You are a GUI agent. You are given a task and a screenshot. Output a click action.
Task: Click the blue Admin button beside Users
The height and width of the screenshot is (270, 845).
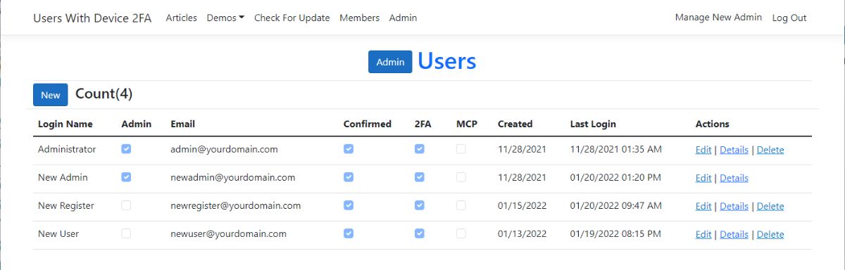[x=390, y=62]
